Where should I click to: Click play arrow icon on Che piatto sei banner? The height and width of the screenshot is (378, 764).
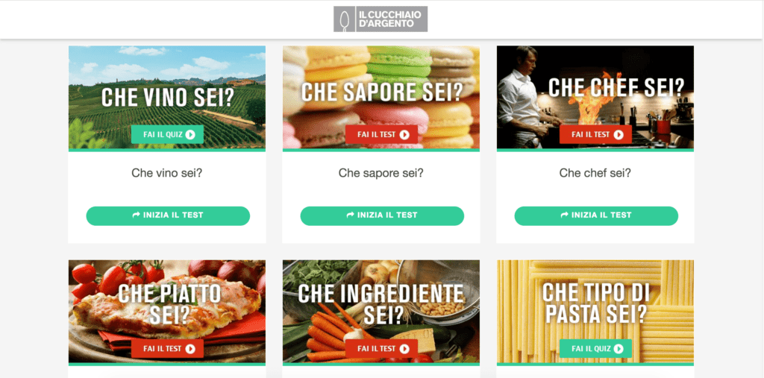pyautogui.click(x=190, y=349)
